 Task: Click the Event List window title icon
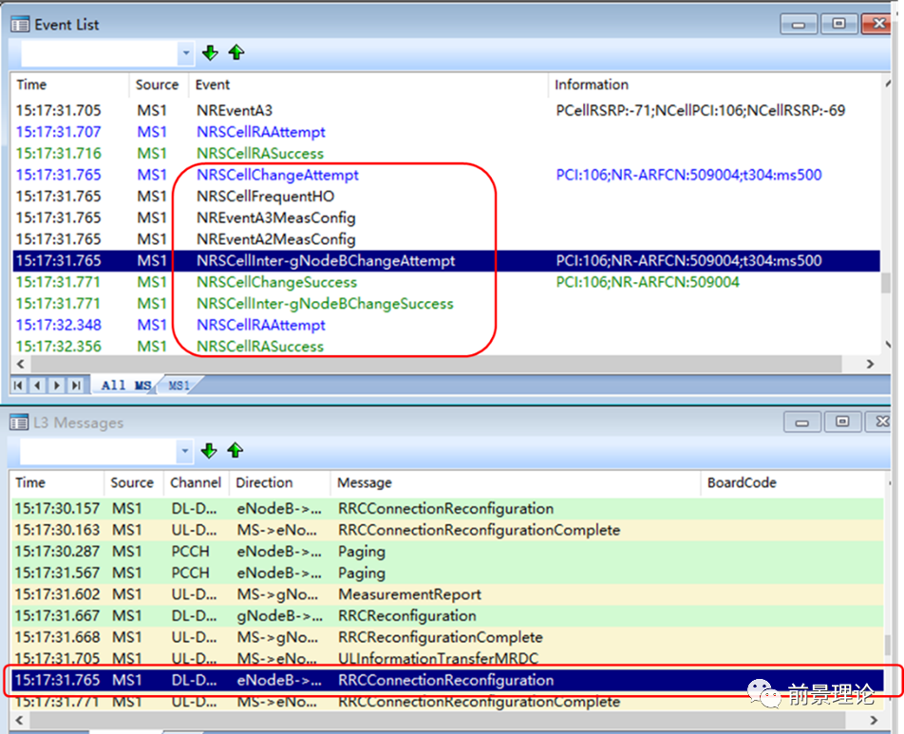pos(20,25)
